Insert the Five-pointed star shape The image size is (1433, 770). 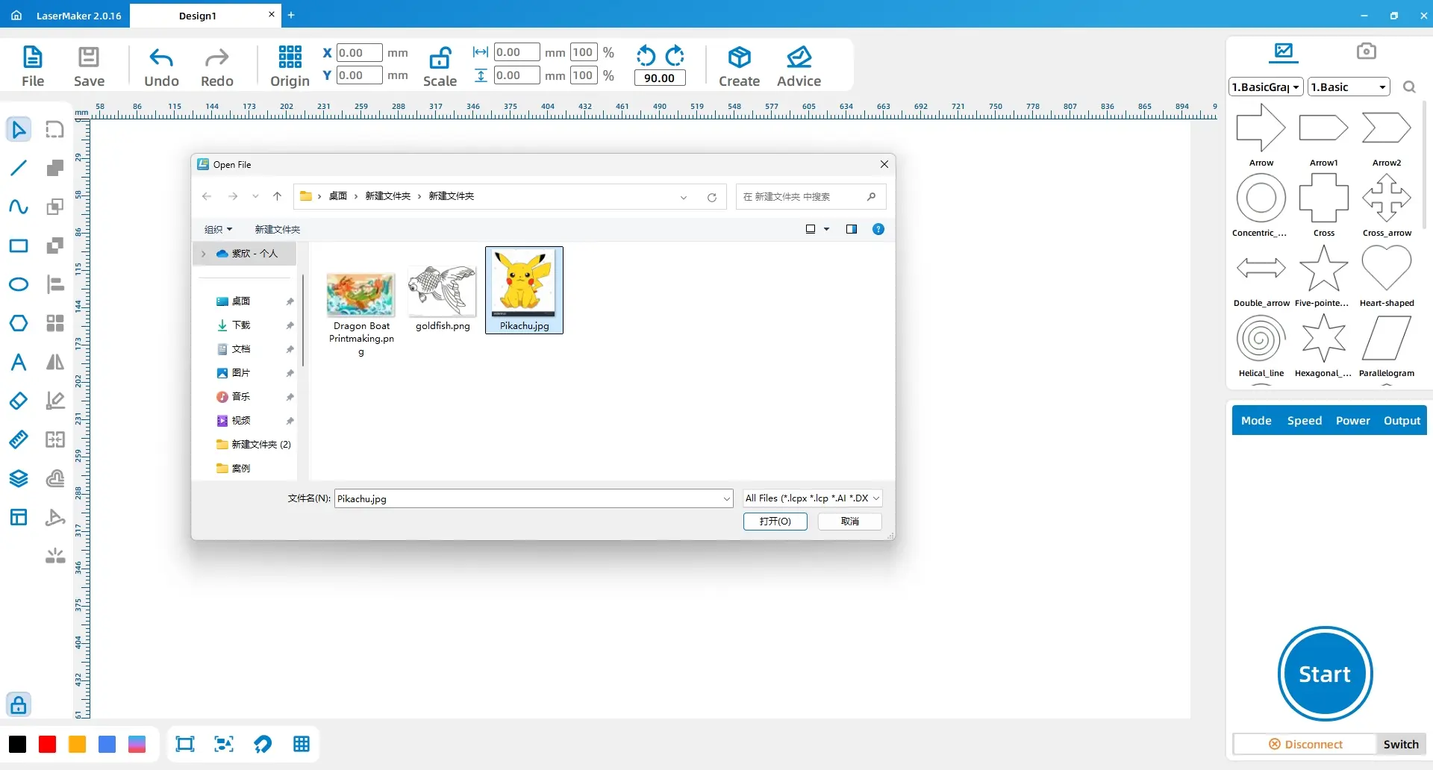pos(1323,269)
